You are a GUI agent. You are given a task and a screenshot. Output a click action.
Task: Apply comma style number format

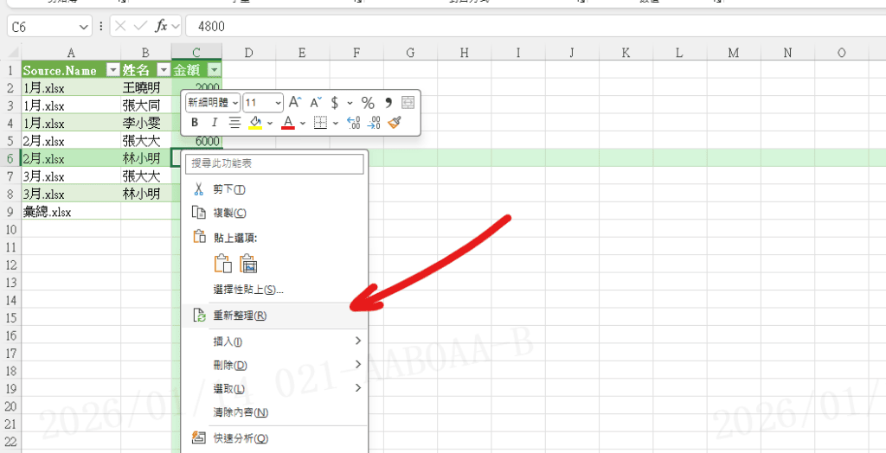388,102
